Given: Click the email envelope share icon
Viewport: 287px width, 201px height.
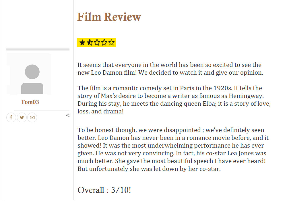Looking at the screenshot, I should (32, 117).
